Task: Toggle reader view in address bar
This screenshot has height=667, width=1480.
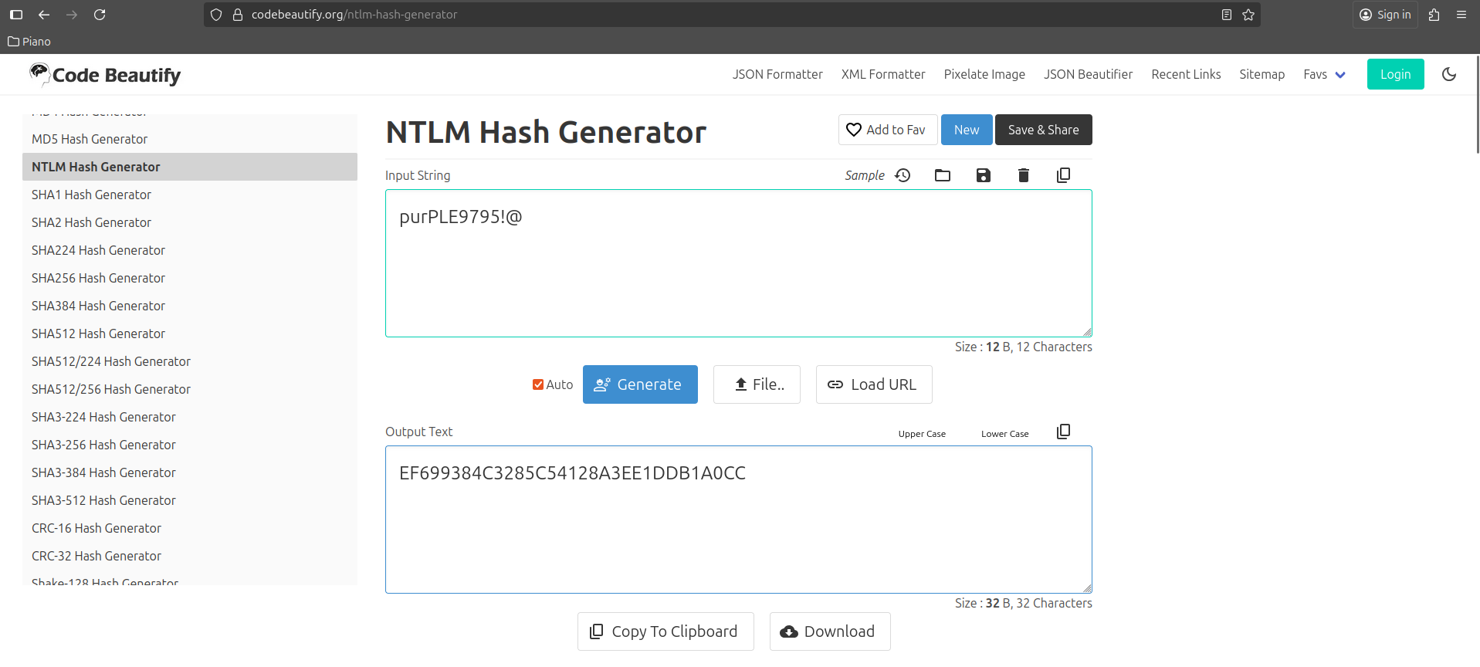Action: [x=1226, y=15]
